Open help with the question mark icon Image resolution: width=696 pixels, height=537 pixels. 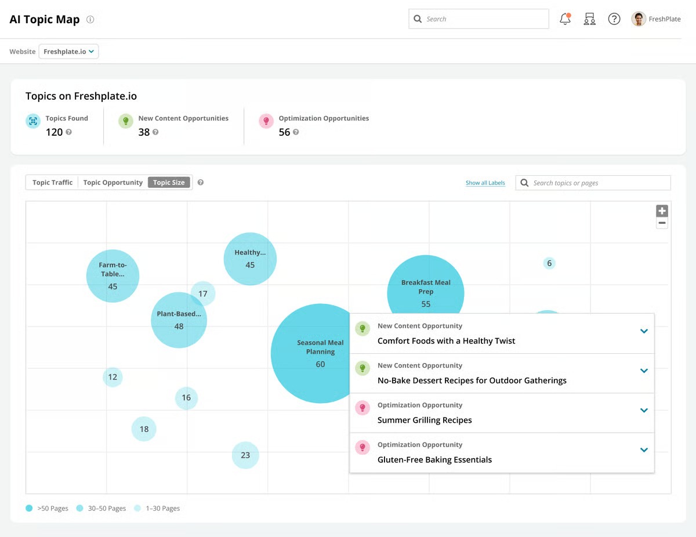[x=614, y=19]
